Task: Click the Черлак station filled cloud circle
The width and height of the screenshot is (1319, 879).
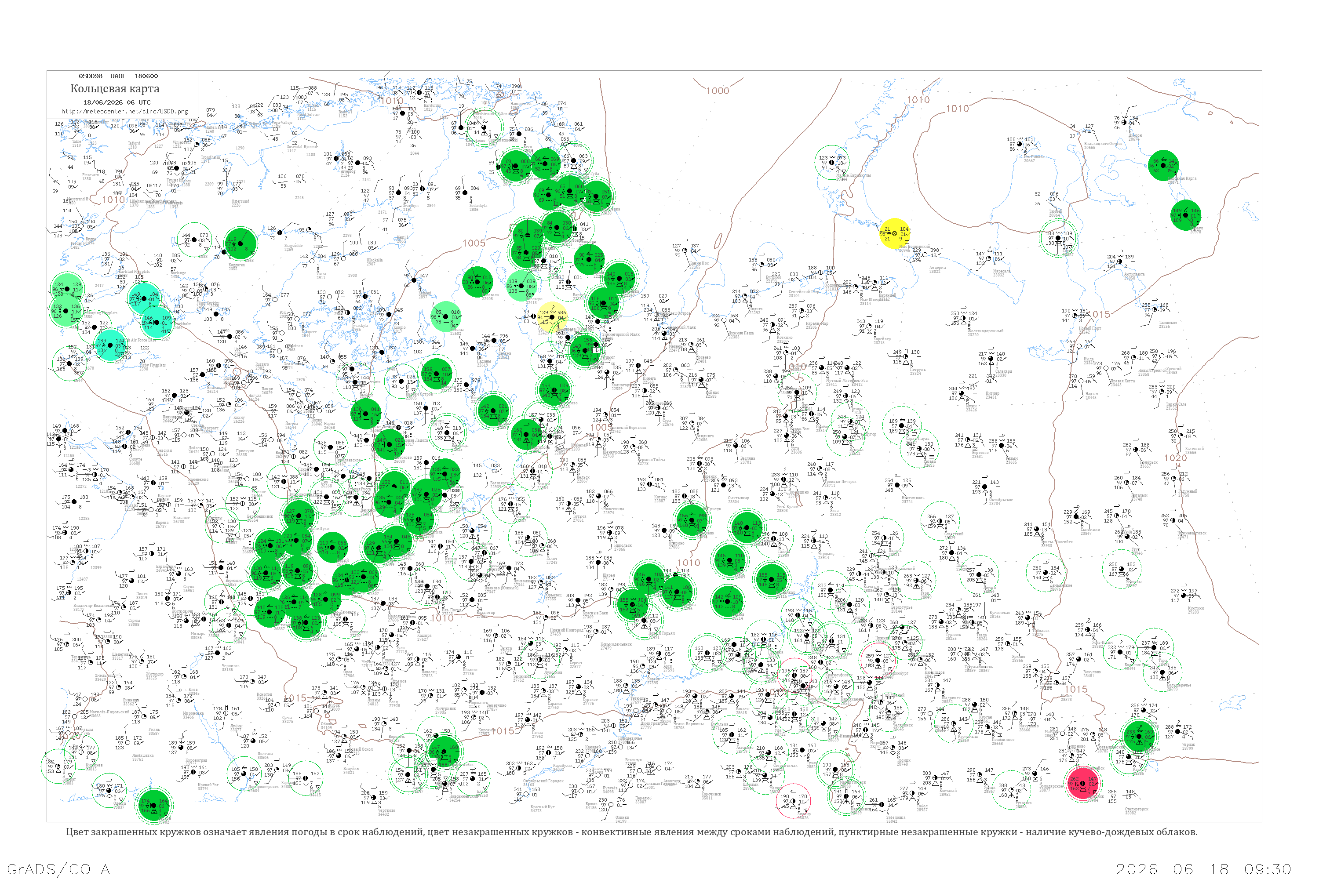Action: (1178, 732)
